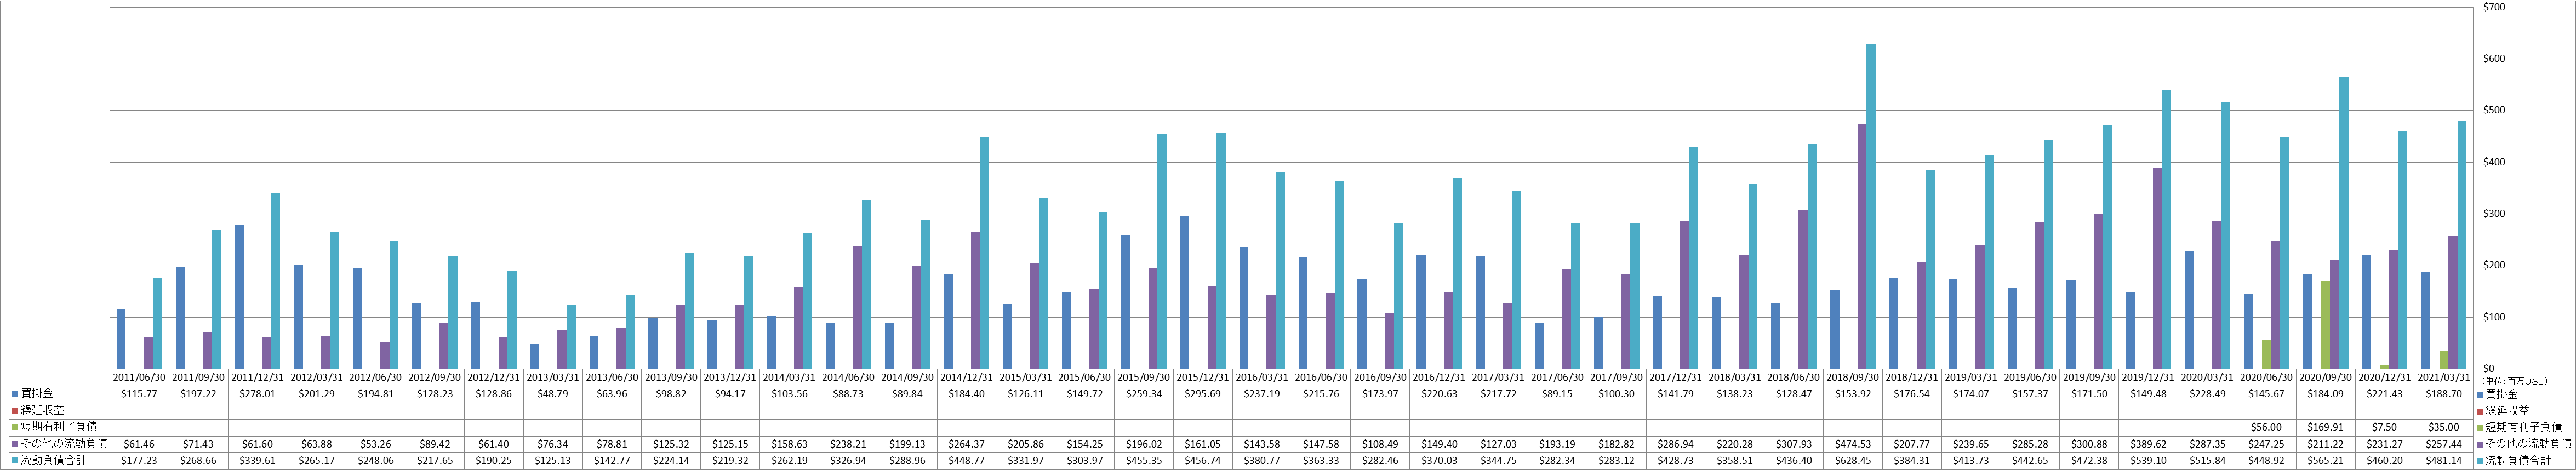
Task: Click the blue bar for 2011/12/31
Action: 240,297
